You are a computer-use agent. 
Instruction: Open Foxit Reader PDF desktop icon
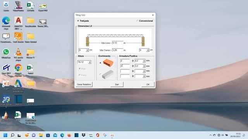(18, 37)
